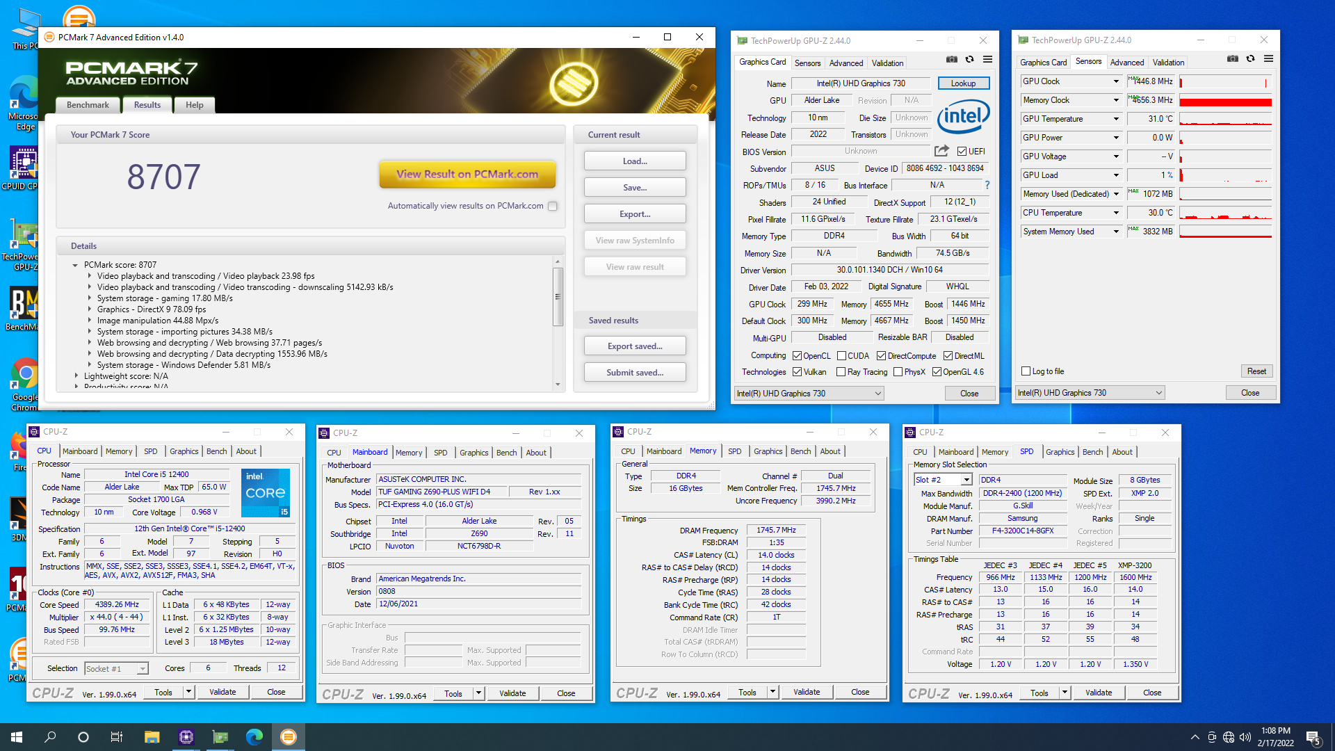Open the Advanced tab in GPU-Z Sensors window
The image size is (1335, 751).
(1127, 62)
